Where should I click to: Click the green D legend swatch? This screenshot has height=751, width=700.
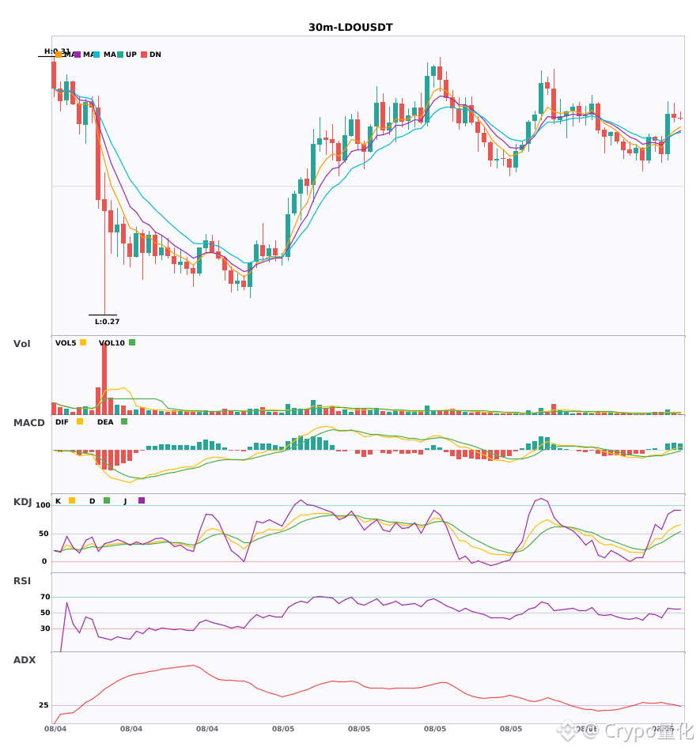(x=107, y=500)
